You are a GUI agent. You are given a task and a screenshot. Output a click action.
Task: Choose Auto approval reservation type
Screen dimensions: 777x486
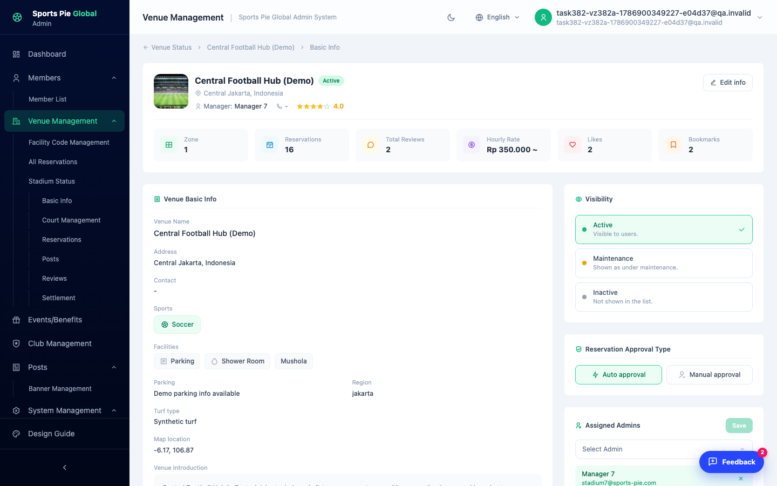click(618, 375)
